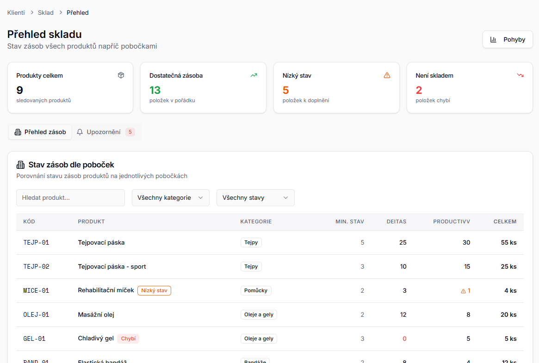Image resolution: width=539 pixels, height=363 pixels.
Task: Click the Nízký stav badge on Rehabilitační míček
Action: click(x=154, y=291)
